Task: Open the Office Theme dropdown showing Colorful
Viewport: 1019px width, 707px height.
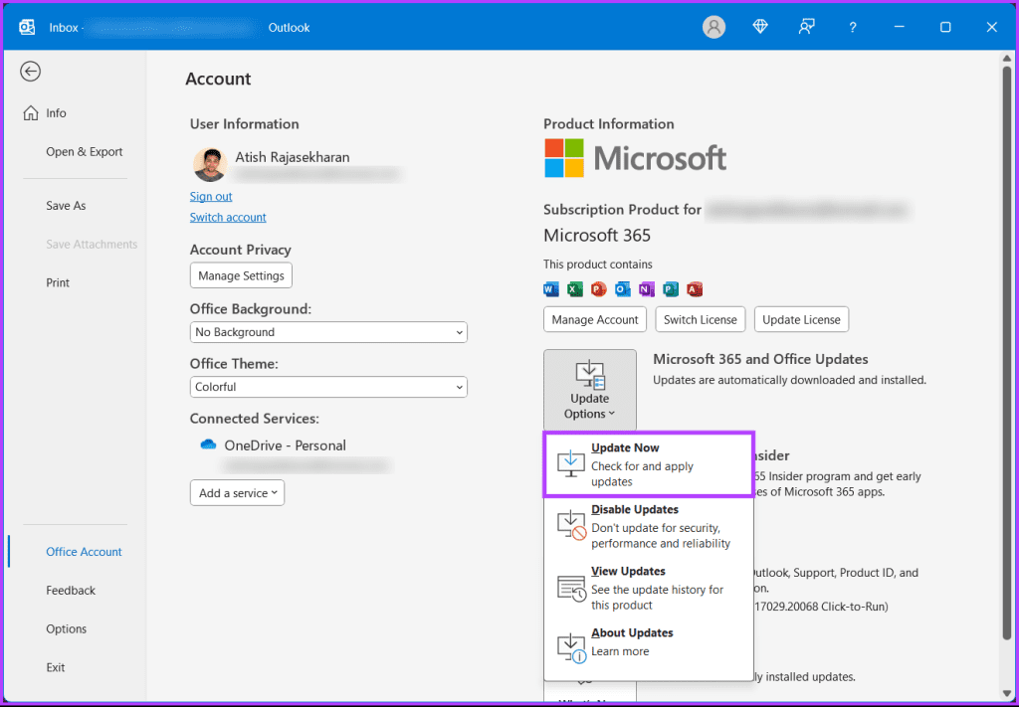Action: click(x=328, y=387)
